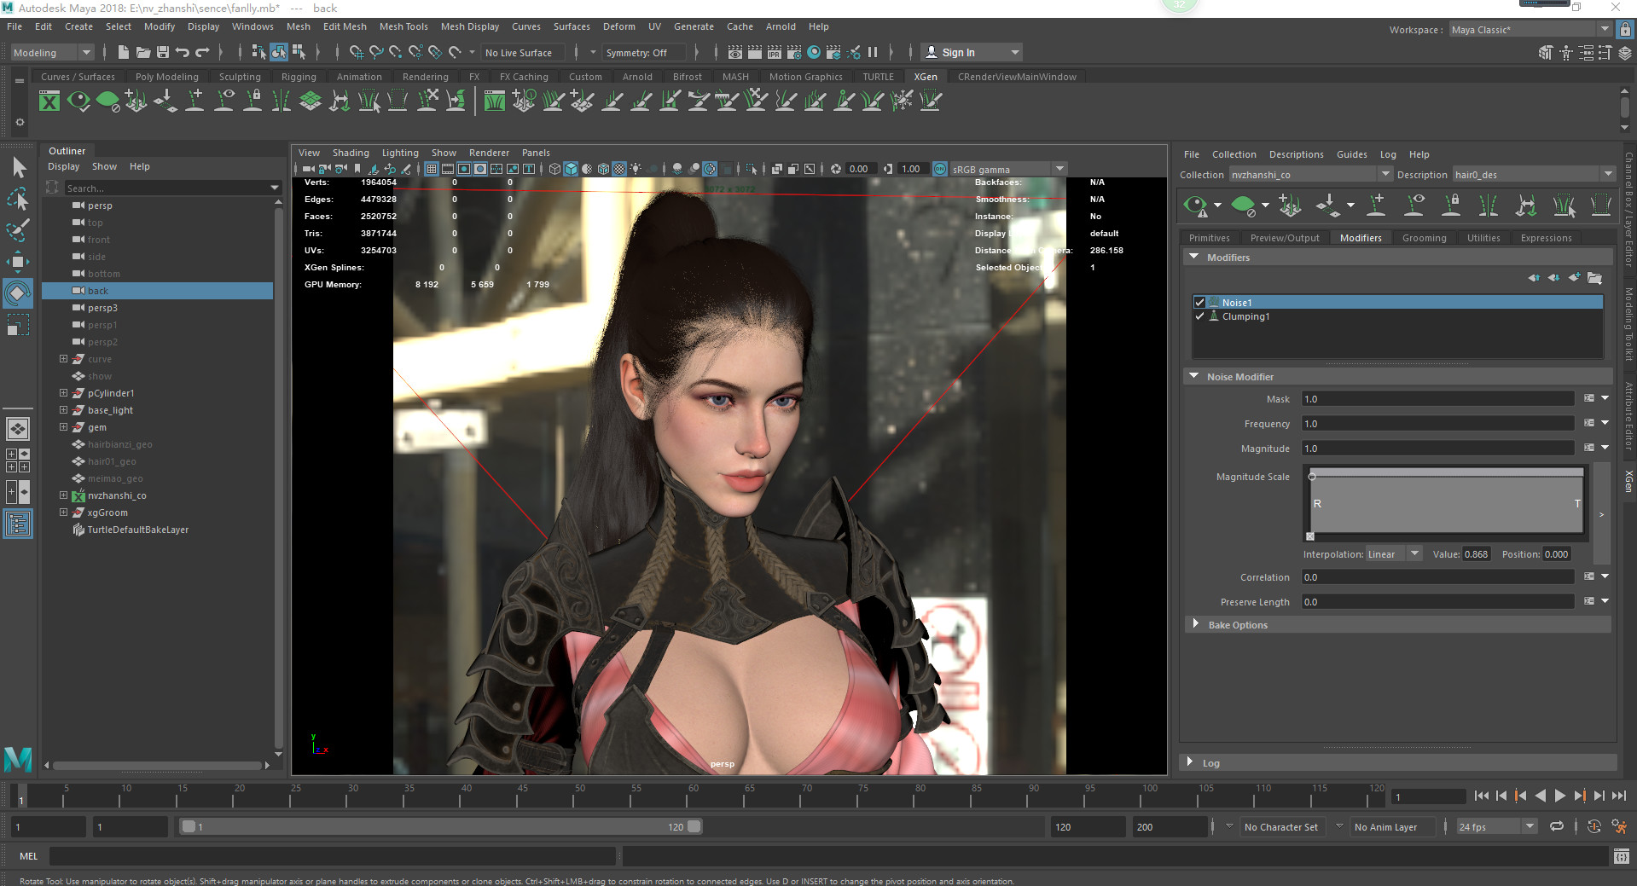The width and height of the screenshot is (1637, 886).
Task: Toggle the viewport X-ray icon
Action: (x=777, y=169)
